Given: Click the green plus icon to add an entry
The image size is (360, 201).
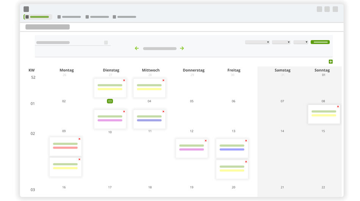Looking at the screenshot, I should coord(330,61).
